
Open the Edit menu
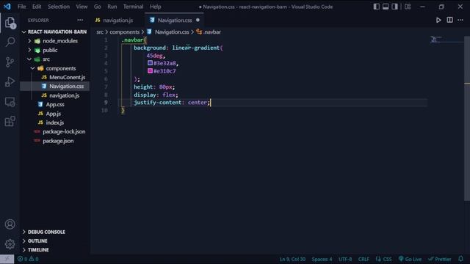[x=37, y=7]
